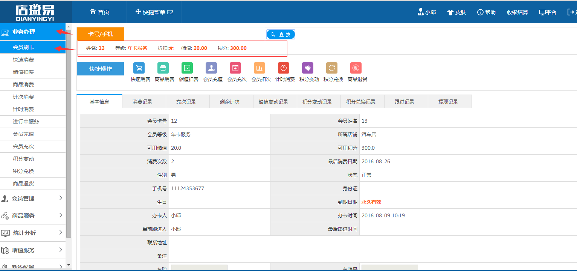Focus the 卡号/手机 search input field
Image resolution: width=577 pixels, height=271 pixels.
194,34
